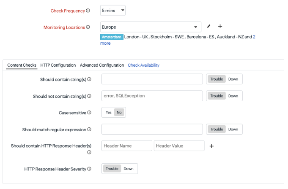
Task: Focus the Should not contain string(s) input
Action: (x=152, y=96)
